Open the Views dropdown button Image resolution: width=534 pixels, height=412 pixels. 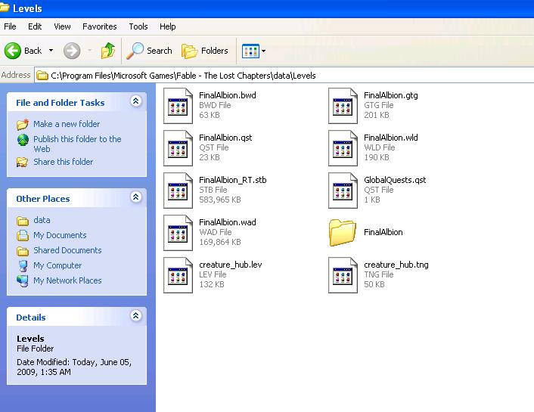click(x=253, y=51)
